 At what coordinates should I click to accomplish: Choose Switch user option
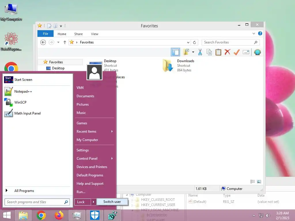[112, 202]
